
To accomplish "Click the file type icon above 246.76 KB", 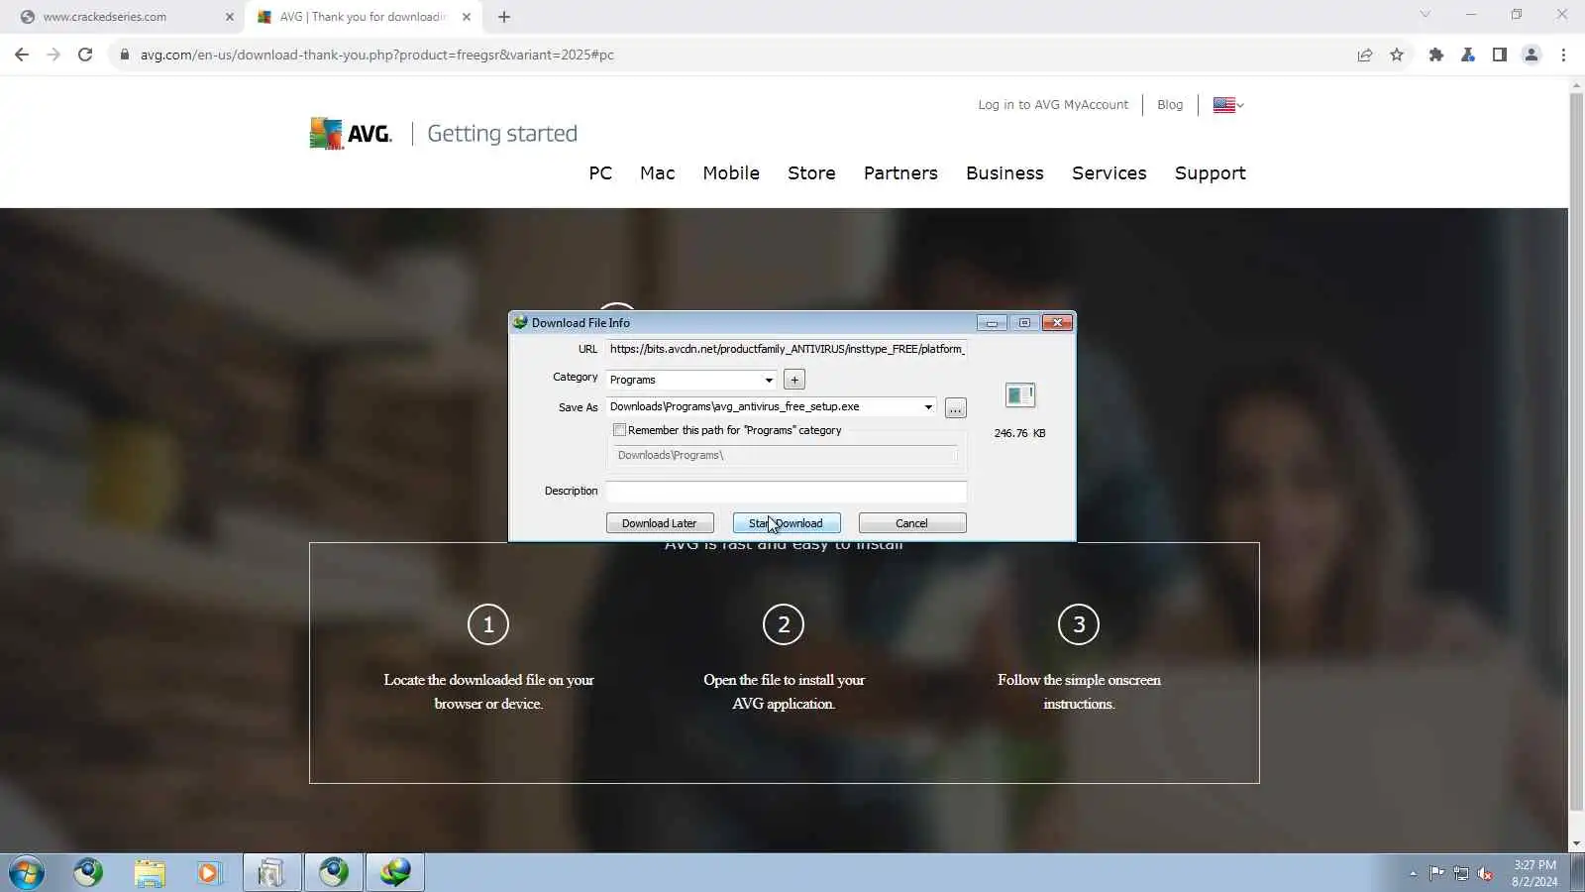I will [x=1019, y=395].
